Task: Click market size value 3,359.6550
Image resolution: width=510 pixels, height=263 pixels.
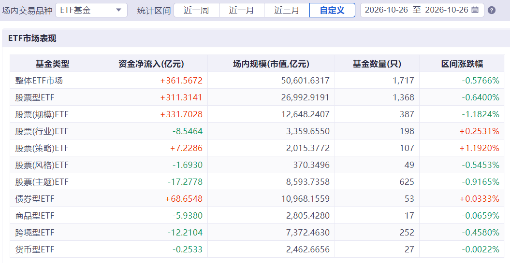Action: tap(308, 131)
